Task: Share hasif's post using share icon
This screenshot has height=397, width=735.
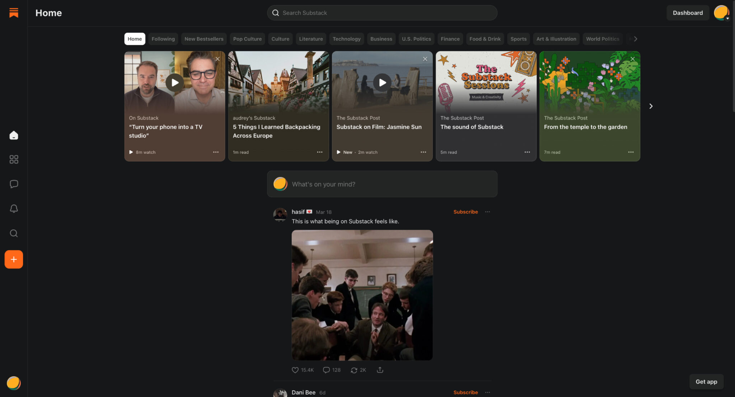Action: pyautogui.click(x=380, y=370)
